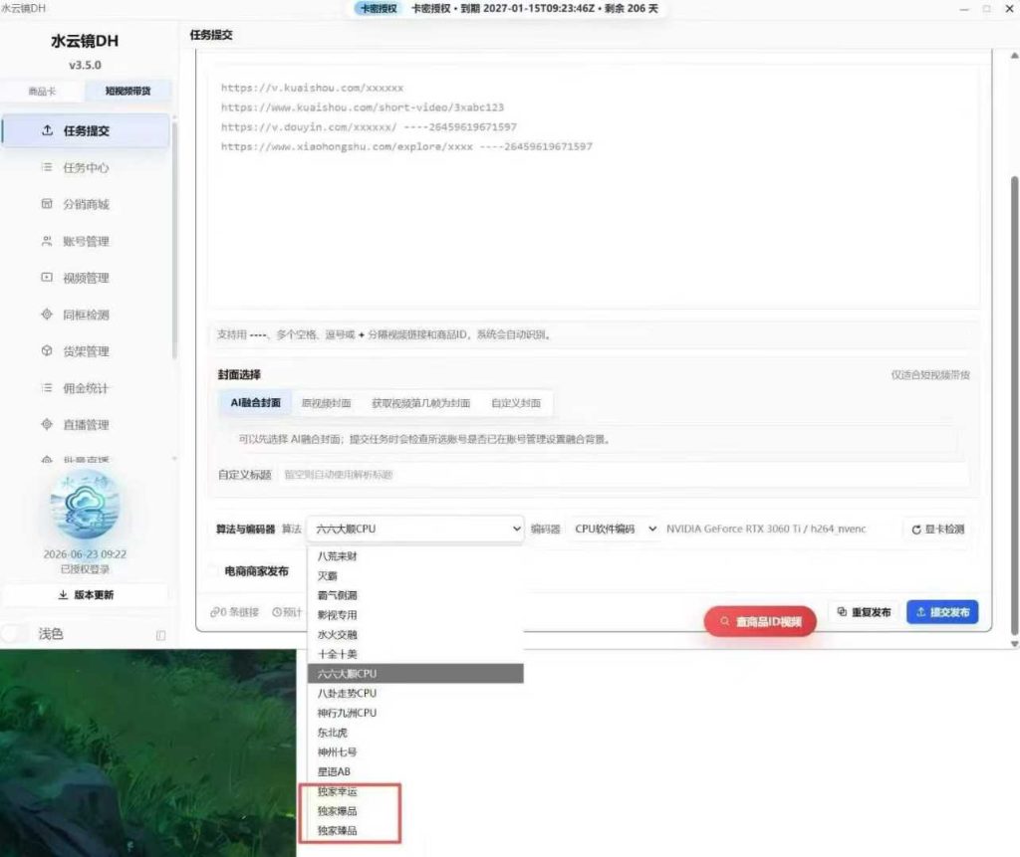This screenshot has width=1020, height=857.
Task: Select the 原视频封面 cover tab
Action: tap(326, 403)
